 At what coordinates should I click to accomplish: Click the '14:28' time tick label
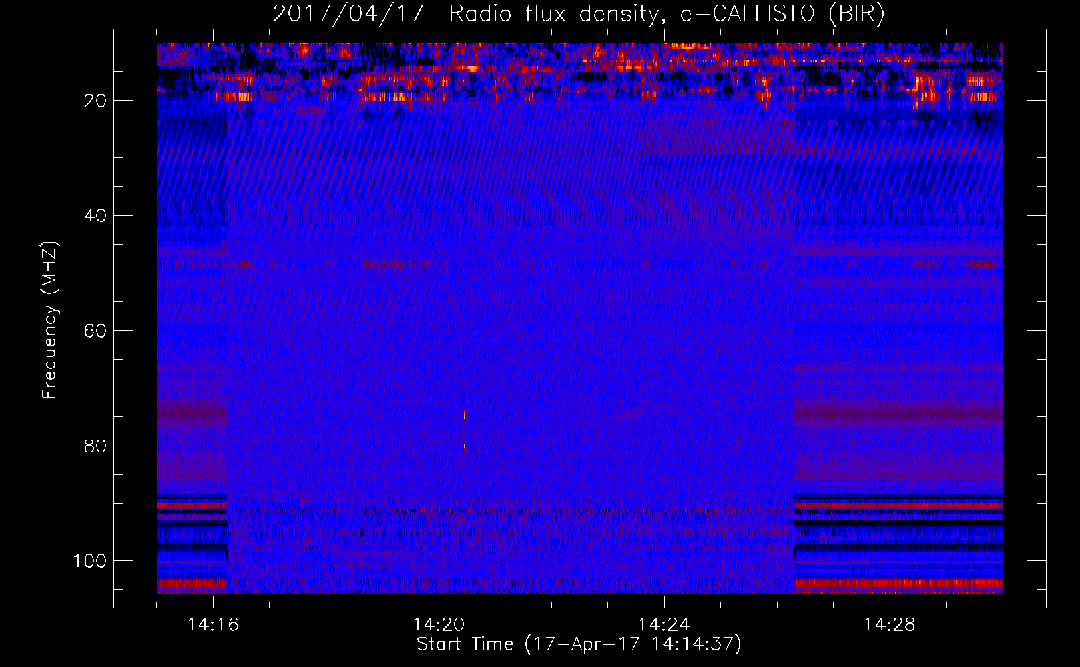[x=890, y=625]
